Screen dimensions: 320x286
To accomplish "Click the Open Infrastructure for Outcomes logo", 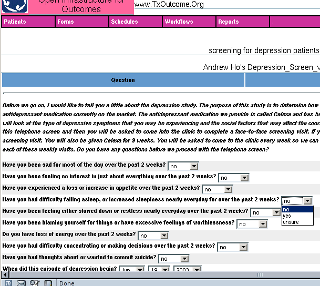I will pos(15,6).
